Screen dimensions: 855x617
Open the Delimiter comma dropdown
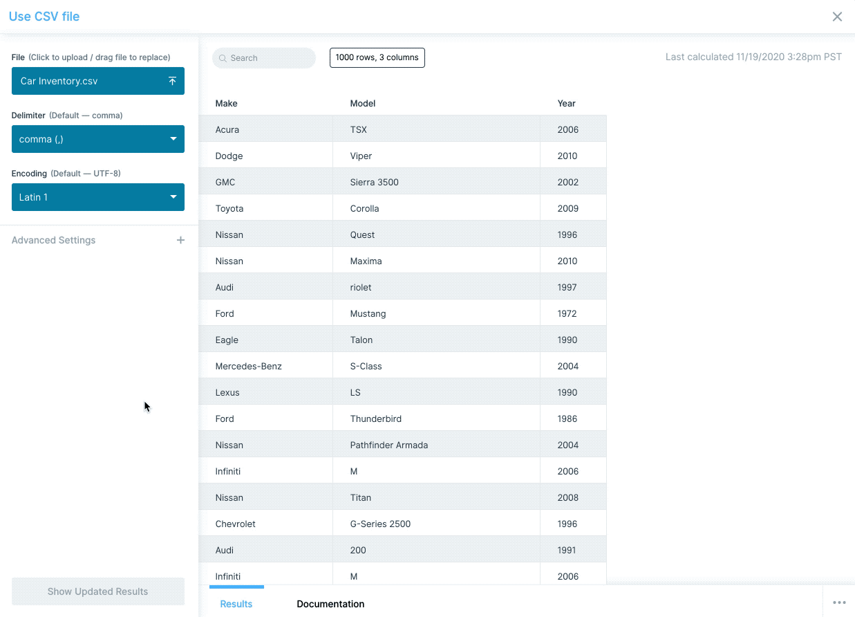coord(98,139)
